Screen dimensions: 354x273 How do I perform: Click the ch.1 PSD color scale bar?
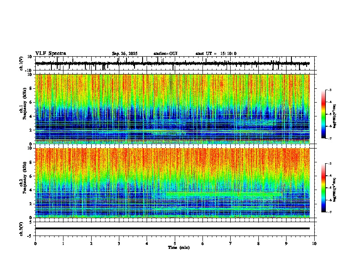324,114
